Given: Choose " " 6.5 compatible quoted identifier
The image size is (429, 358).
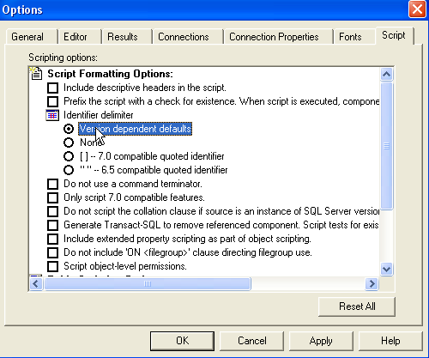Looking at the screenshot, I should pos(69,170).
